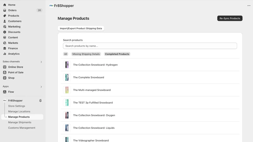Click The Complete Snowboard thumbnail
253x142 pixels.
point(67,77)
